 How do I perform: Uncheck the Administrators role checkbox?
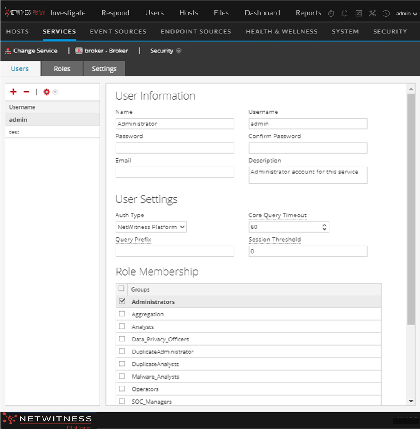tap(122, 301)
